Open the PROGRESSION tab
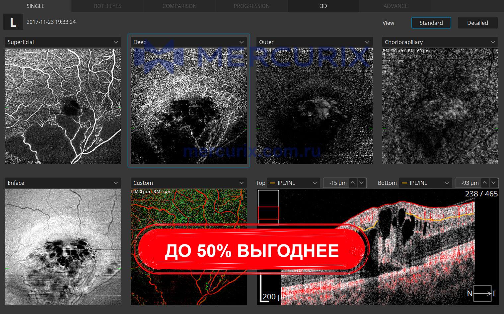This screenshot has width=504, height=314. [252, 6]
